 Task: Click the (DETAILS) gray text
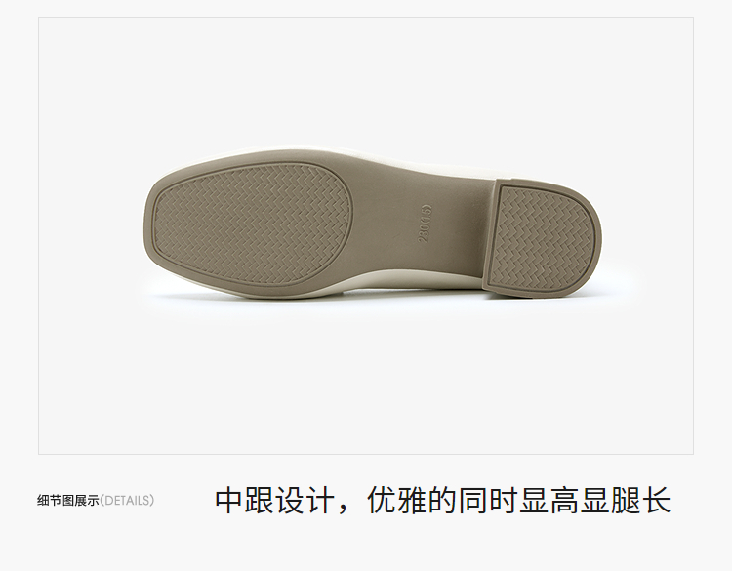(x=127, y=501)
